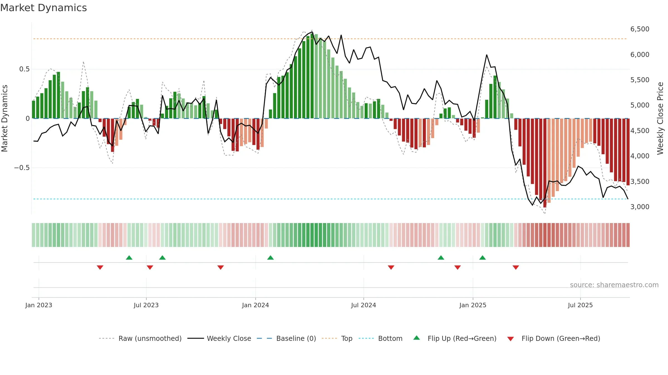Click the Jan 2025 x-axis label
Viewport: 668px width, 375px height.
click(x=473, y=305)
